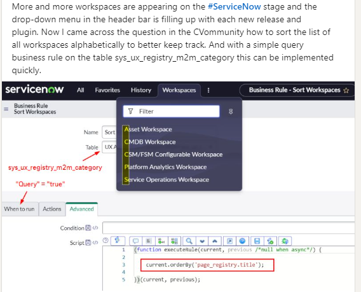Click the replace all toolbar icon
The height and width of the screenshot is (292, 361).
pos(175,241)
